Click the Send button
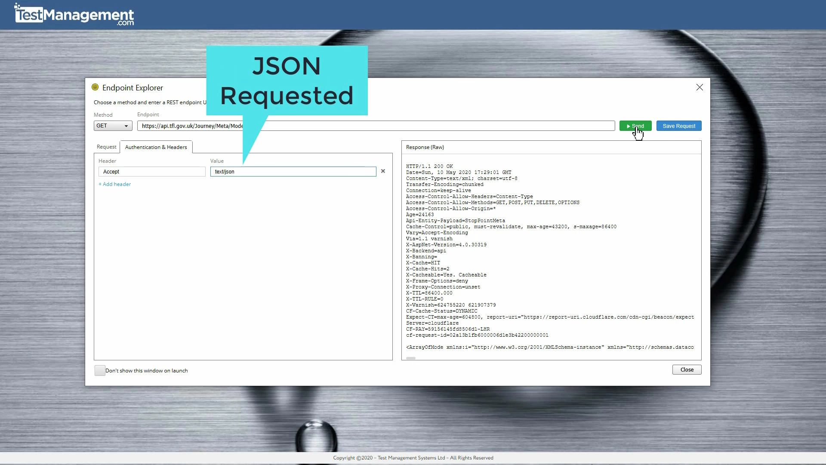 [635, 126]
